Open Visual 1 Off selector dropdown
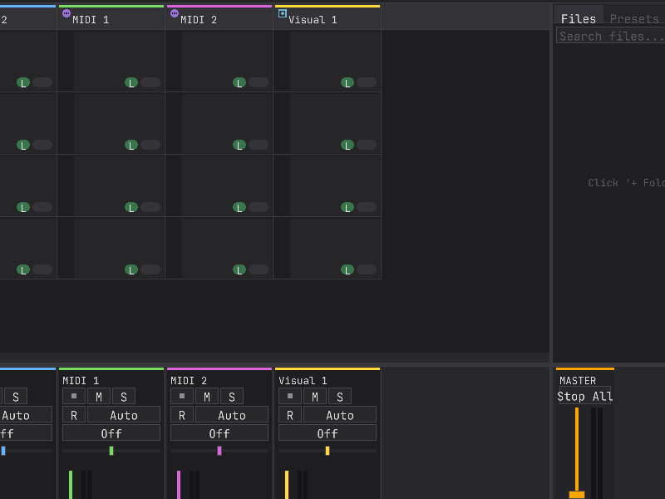 (x=328, y=432)
